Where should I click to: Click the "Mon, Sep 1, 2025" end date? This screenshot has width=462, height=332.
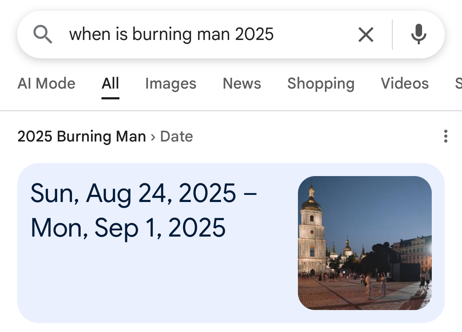tap(128, 228)
